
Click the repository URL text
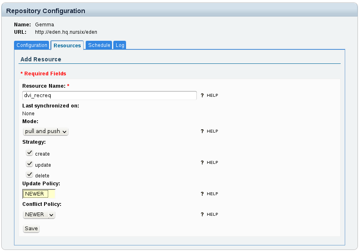(x=66, y=32)
